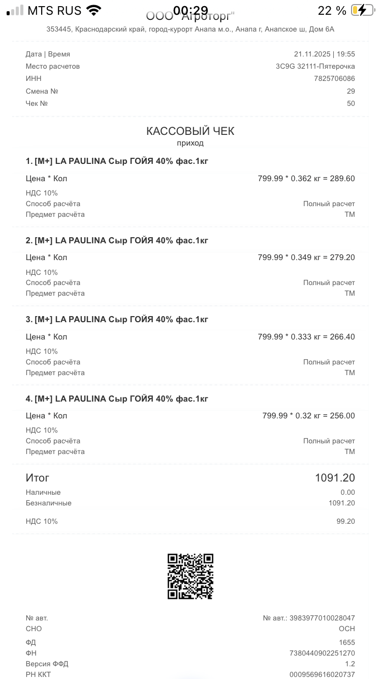This screenshot has width=381, height=679.
Task: Select first LA PAULINA cheese item title
Action: pos(117,161)
